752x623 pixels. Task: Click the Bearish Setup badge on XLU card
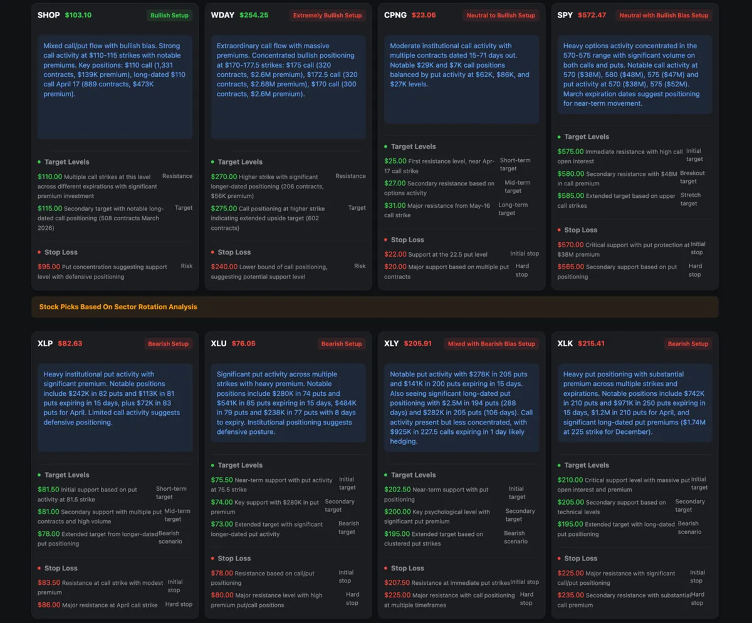pyautogui.click(x=342, y=344)
